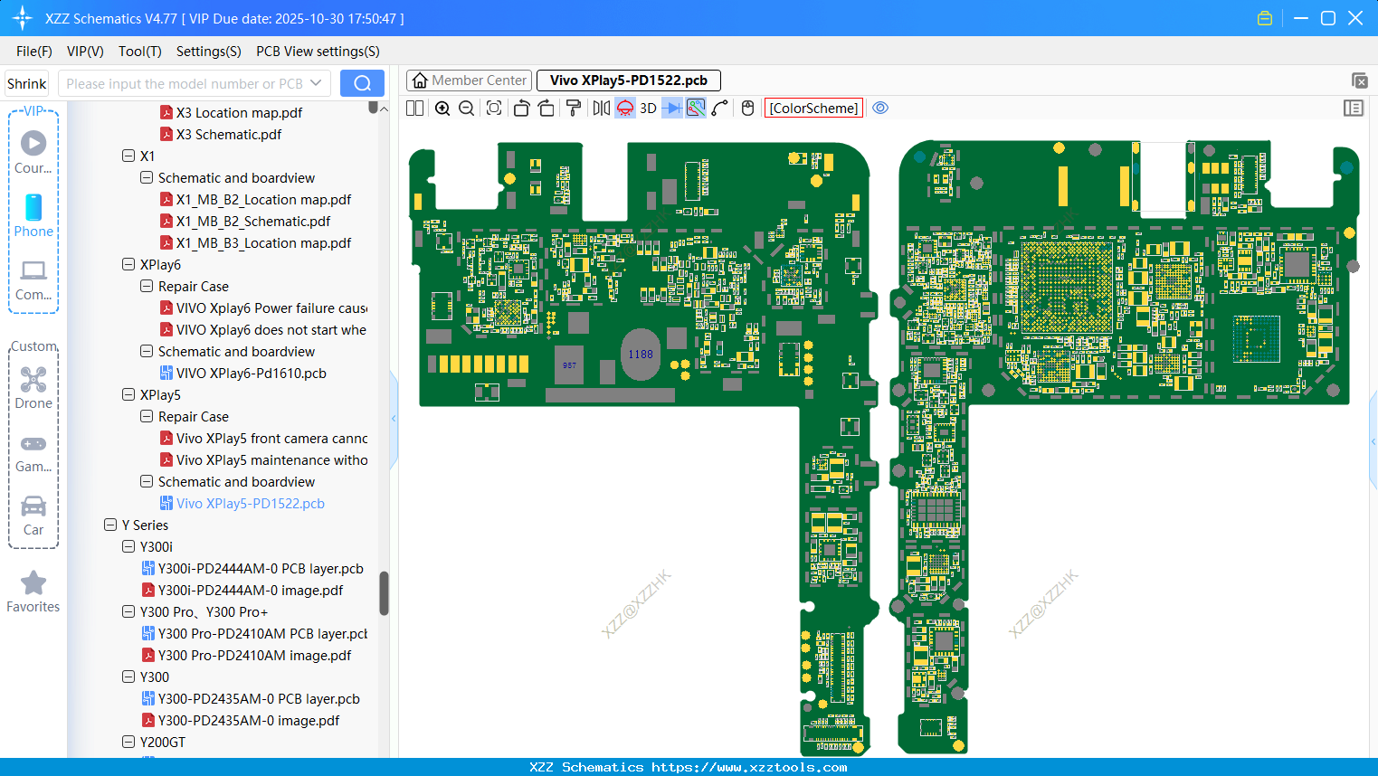Click the curved trace route icon
1378x776 pixels.
coord(720,109)
